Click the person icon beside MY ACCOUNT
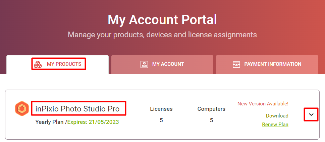The image size is (325, 142). pyautogui.click(x=144, y=64)
